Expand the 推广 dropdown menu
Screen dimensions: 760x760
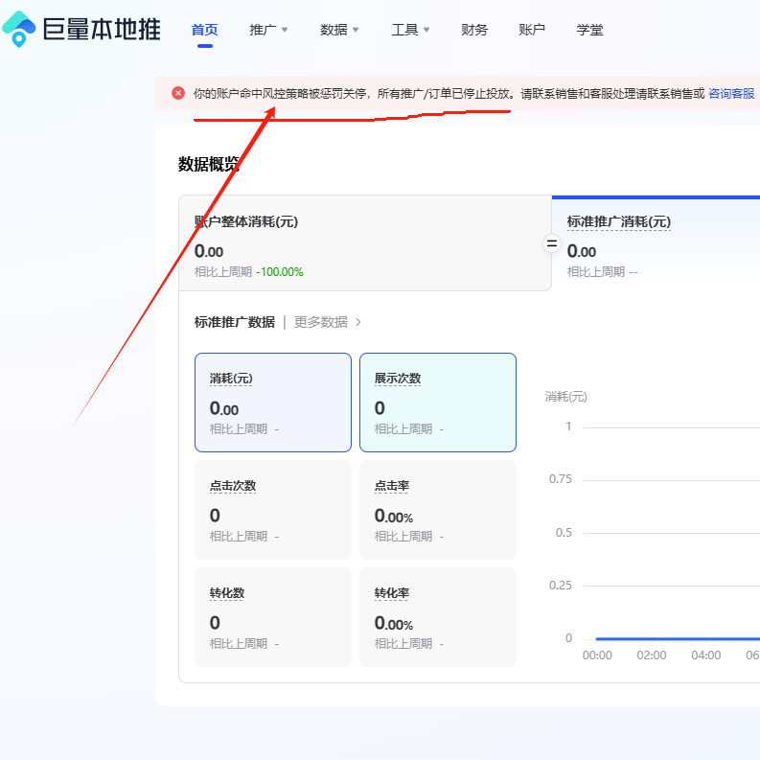268,30
